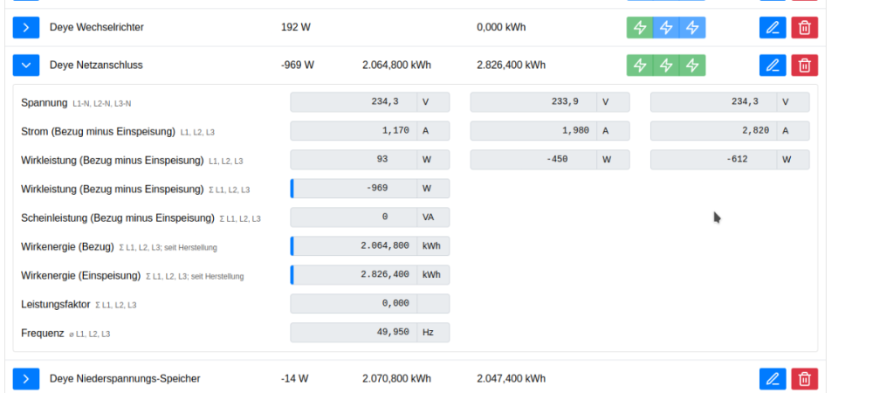The width and height of the screenshot is (873, 393).
Task: Click third phase icon for Deye Netzanschluss
Action: point(692,65)
